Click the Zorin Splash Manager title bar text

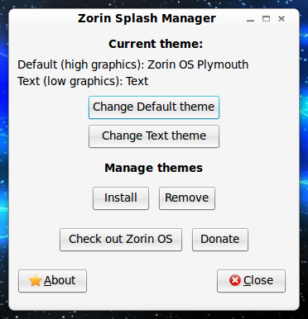[x=147, y=18]
